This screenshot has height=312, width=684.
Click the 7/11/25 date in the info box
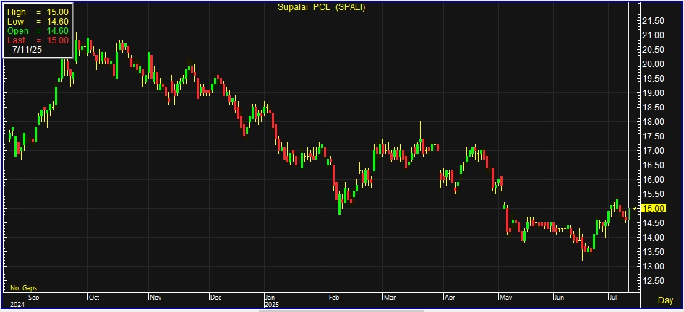(27, 49)
